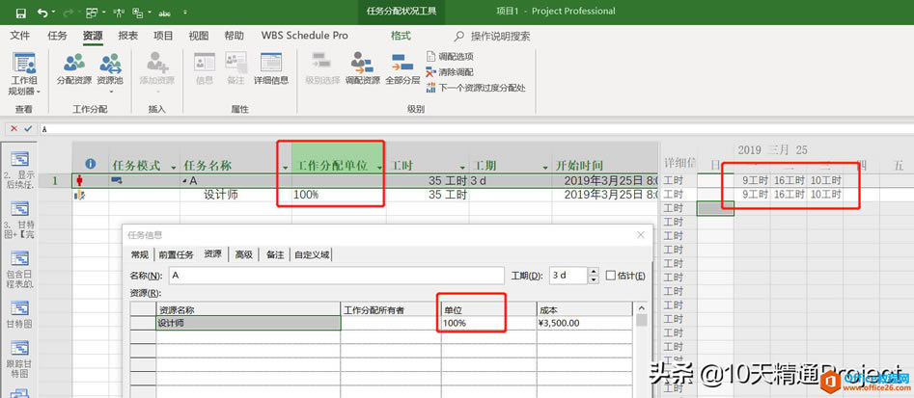Screen dimensions: 914x398
Task: Open the 工时 column filter dropdown
Action: click(x=461, y=167)
